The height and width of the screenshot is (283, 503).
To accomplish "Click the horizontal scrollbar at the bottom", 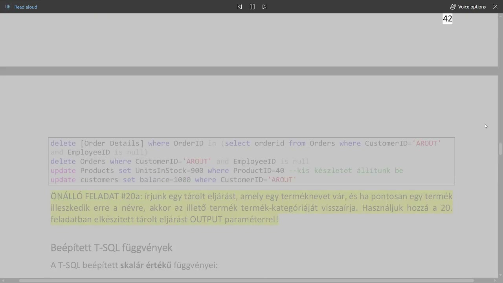I will pyautogui.click(x=246, y=281).
